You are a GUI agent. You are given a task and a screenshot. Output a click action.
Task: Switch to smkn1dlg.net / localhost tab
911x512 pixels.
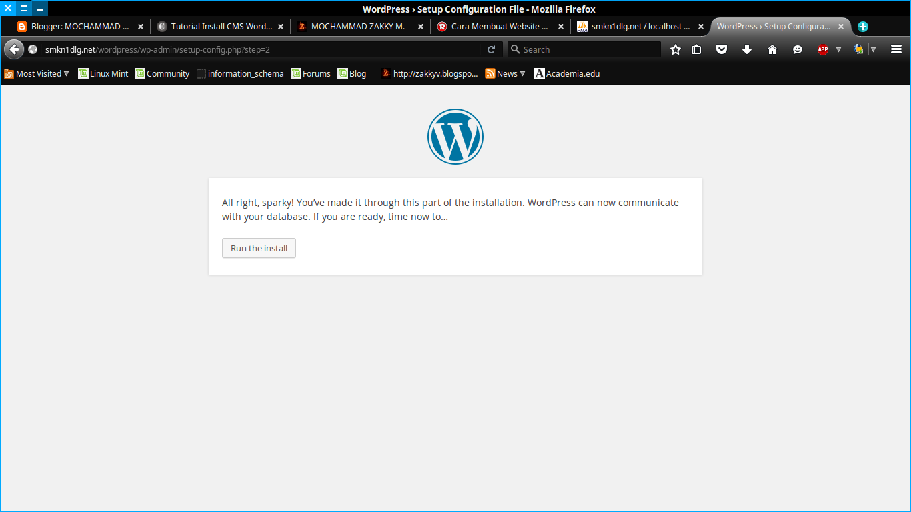coord(641,27)
